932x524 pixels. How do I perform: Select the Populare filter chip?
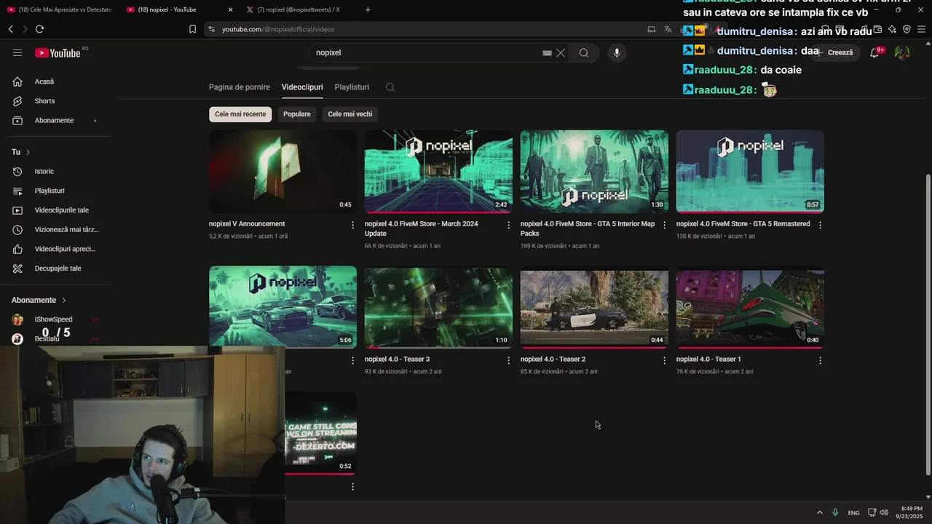pyautogui.click(x=297, y=114)
